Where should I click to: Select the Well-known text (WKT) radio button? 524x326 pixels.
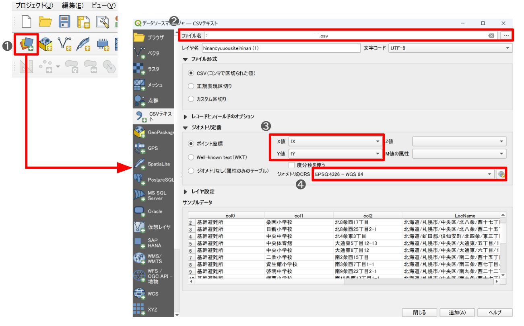point(191,157)
